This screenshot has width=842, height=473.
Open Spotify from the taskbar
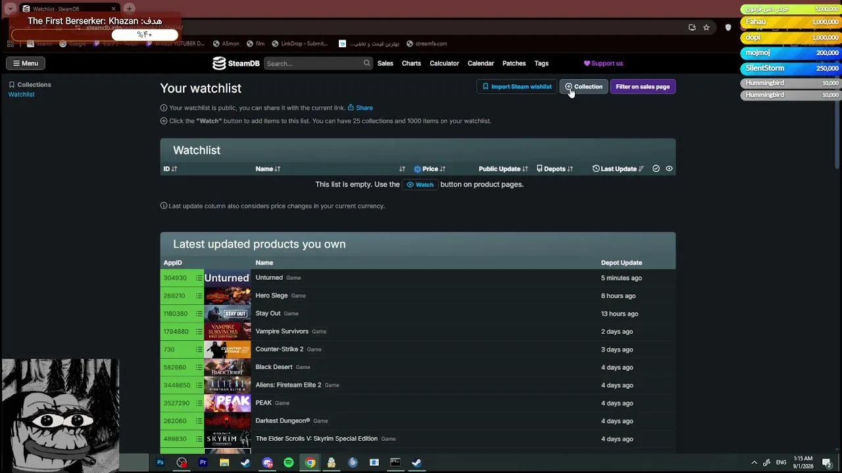(x=288, y=462)
